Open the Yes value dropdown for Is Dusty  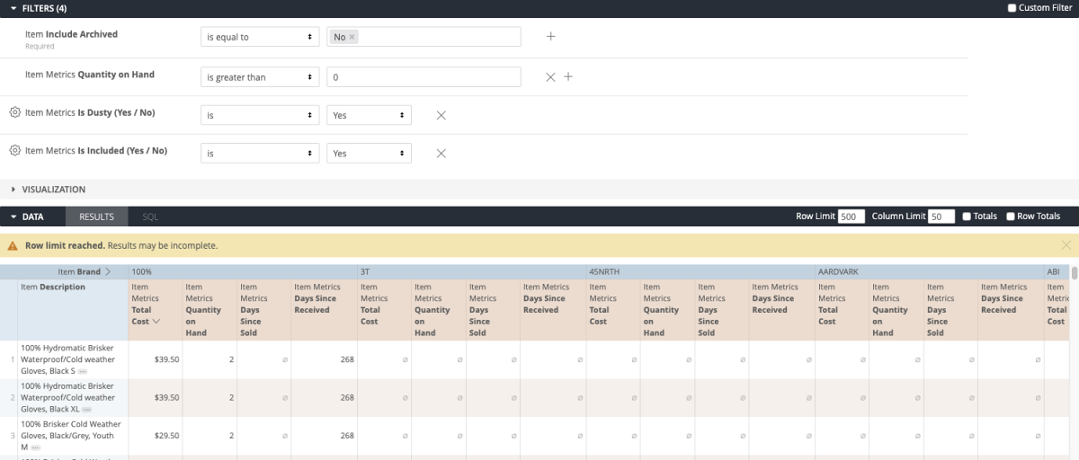(369, 115)
